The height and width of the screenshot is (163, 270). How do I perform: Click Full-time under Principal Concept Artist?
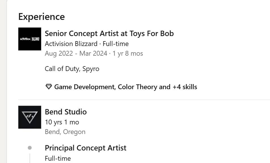click(x=58, y=158)
